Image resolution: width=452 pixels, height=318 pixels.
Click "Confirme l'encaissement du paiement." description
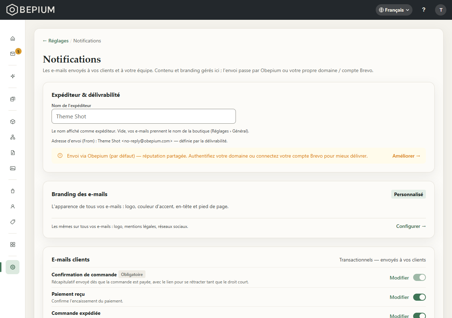click(87, 301)
